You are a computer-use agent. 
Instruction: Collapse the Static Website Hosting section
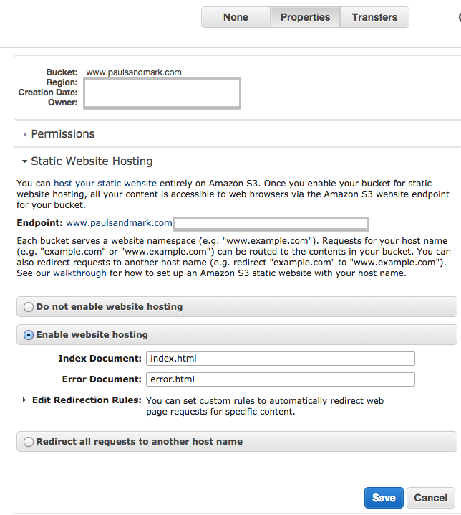point(24,161)
